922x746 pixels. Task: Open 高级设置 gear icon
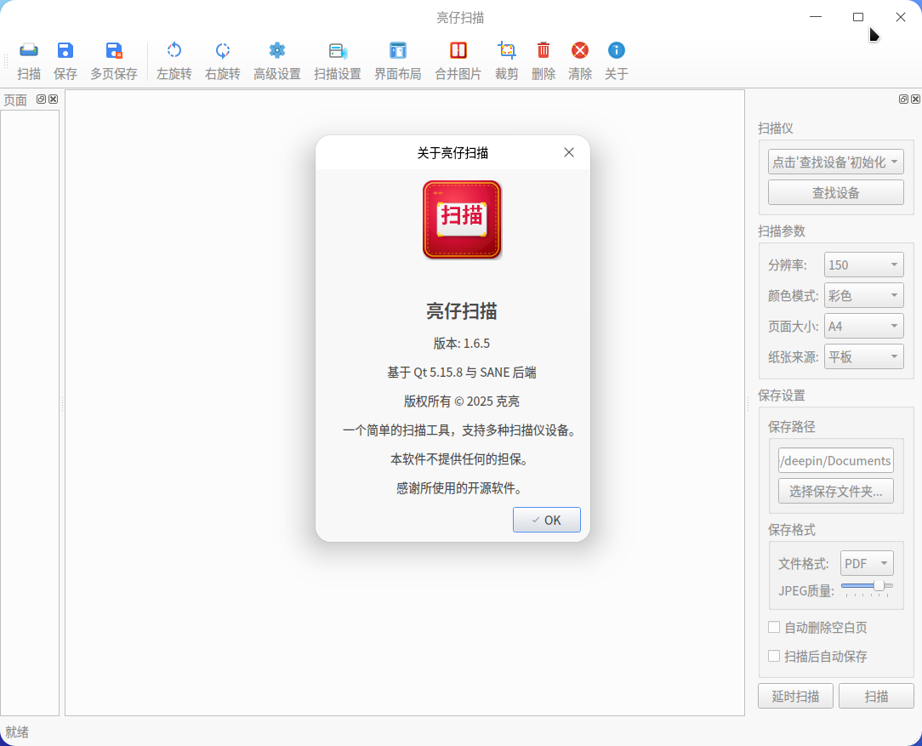click(277, 60)
